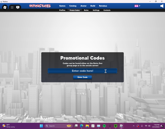Open the Wi-Fi network tray icon
Image resolution: width=165 pixels, height=129 pixels.
tap(146, 126)
